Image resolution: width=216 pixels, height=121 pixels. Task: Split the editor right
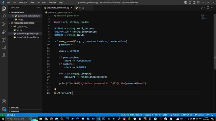(x=208, y=8)
